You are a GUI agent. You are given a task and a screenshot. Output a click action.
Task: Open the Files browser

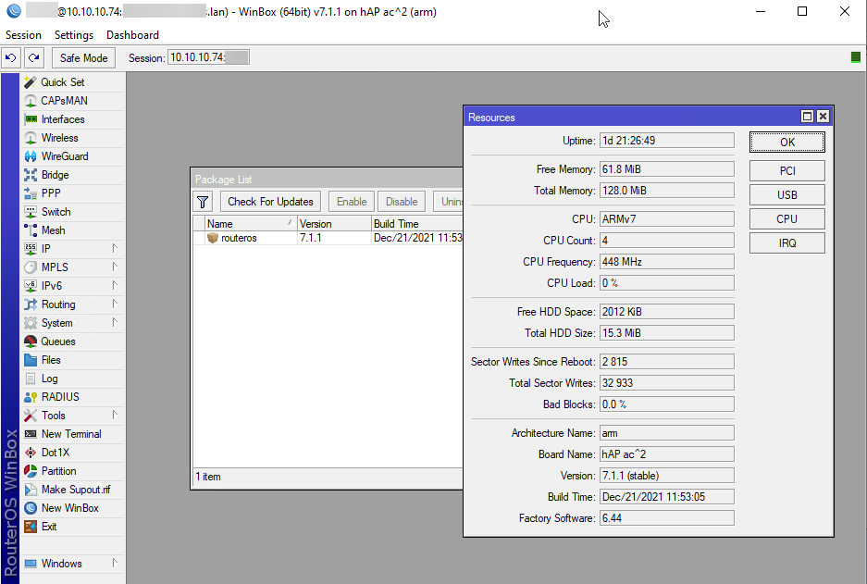click(x=72, y=360)
